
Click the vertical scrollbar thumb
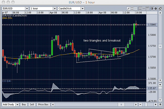point(160,46)
